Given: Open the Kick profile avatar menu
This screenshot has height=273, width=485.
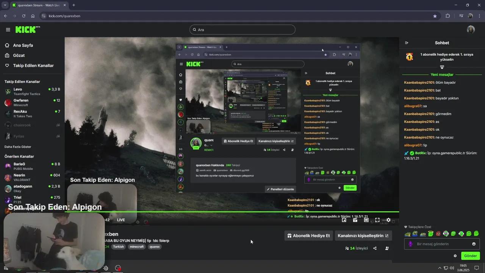Looking at the screenshot, I should pyautogui.click(x=471, y=30).
